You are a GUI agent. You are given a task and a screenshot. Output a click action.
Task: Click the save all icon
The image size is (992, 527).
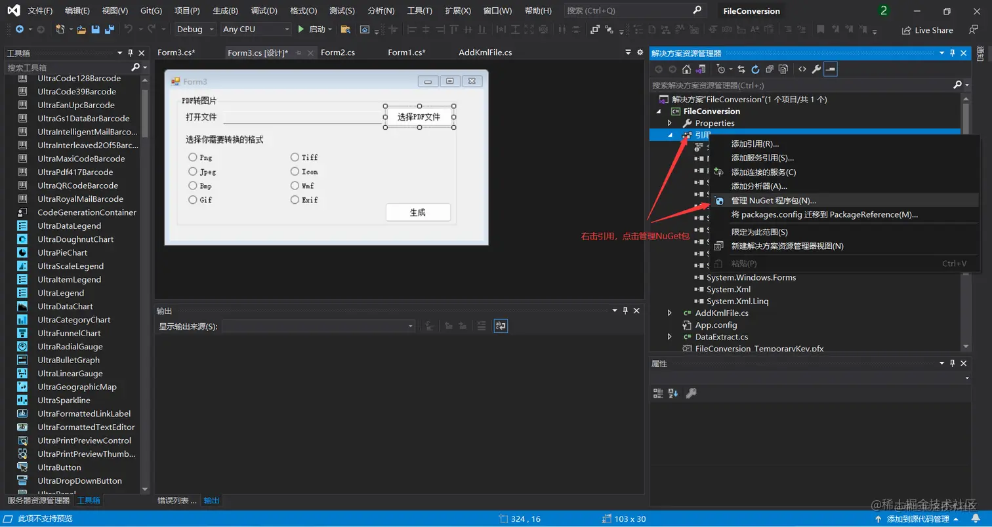[x=109, y=29]
